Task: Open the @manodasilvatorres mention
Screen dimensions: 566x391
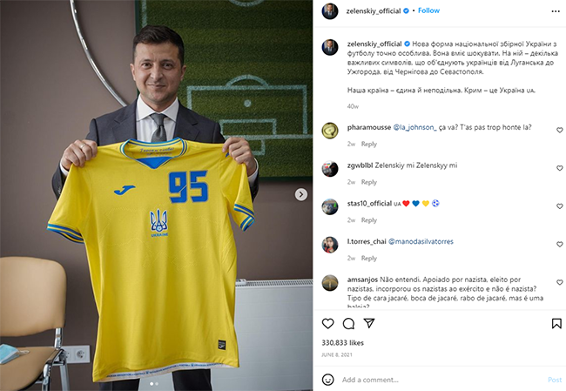Action: (421, 241)
